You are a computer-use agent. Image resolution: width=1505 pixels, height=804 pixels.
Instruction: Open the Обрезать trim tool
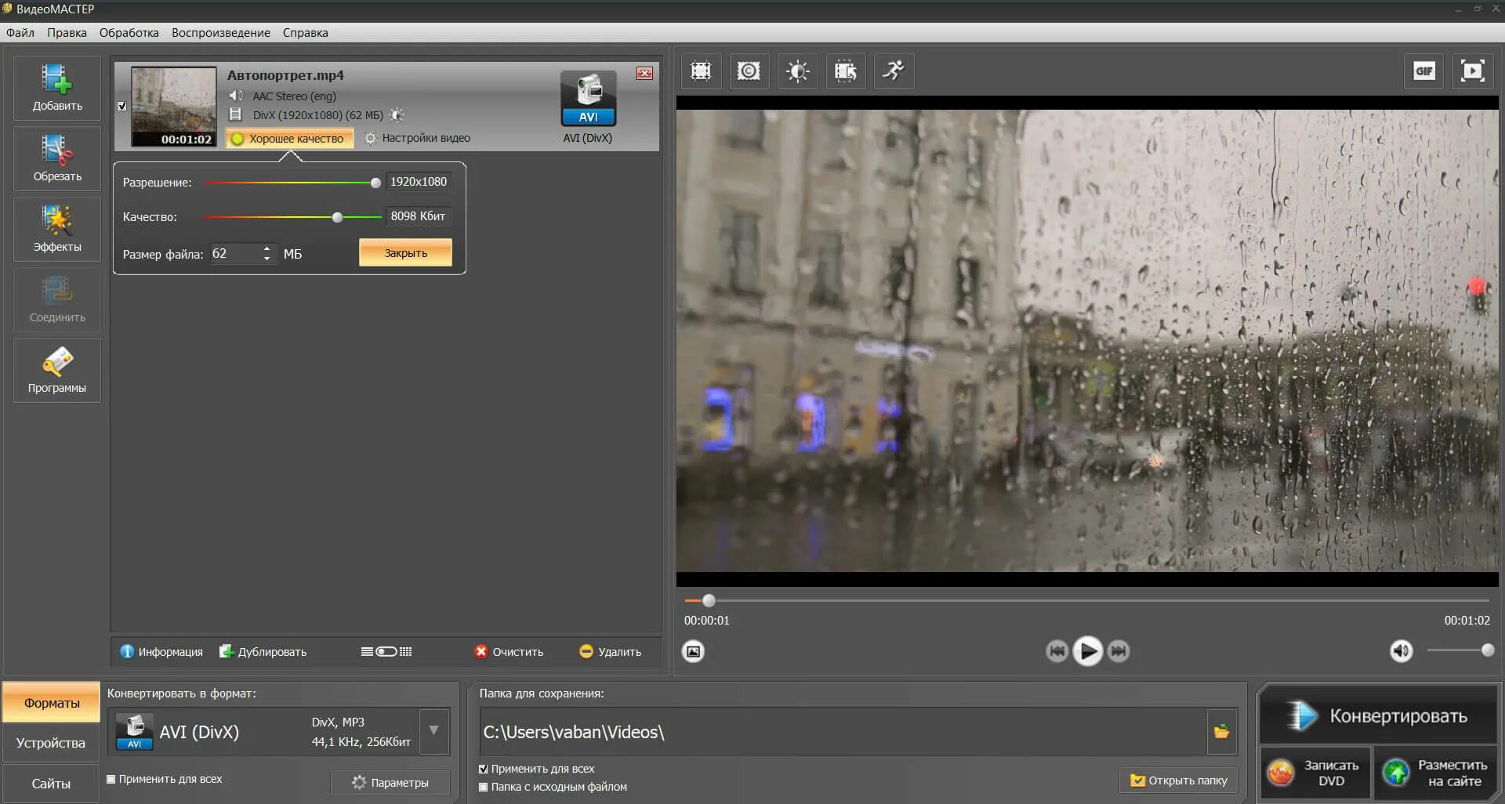(x=57, y=158)
